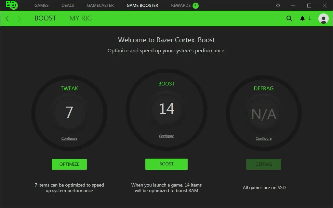Click '7 items can be optimized' text

click(69, 188)
